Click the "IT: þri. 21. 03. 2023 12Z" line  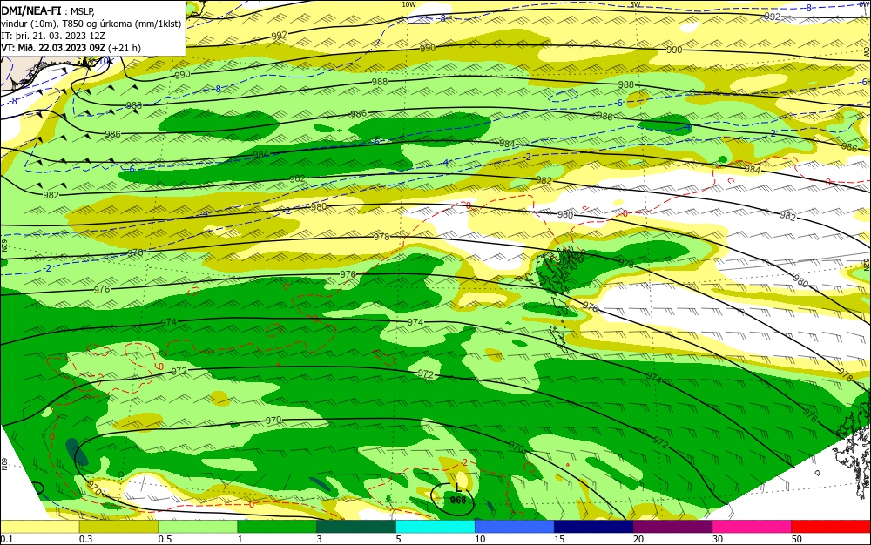click(x=53, y=36)
